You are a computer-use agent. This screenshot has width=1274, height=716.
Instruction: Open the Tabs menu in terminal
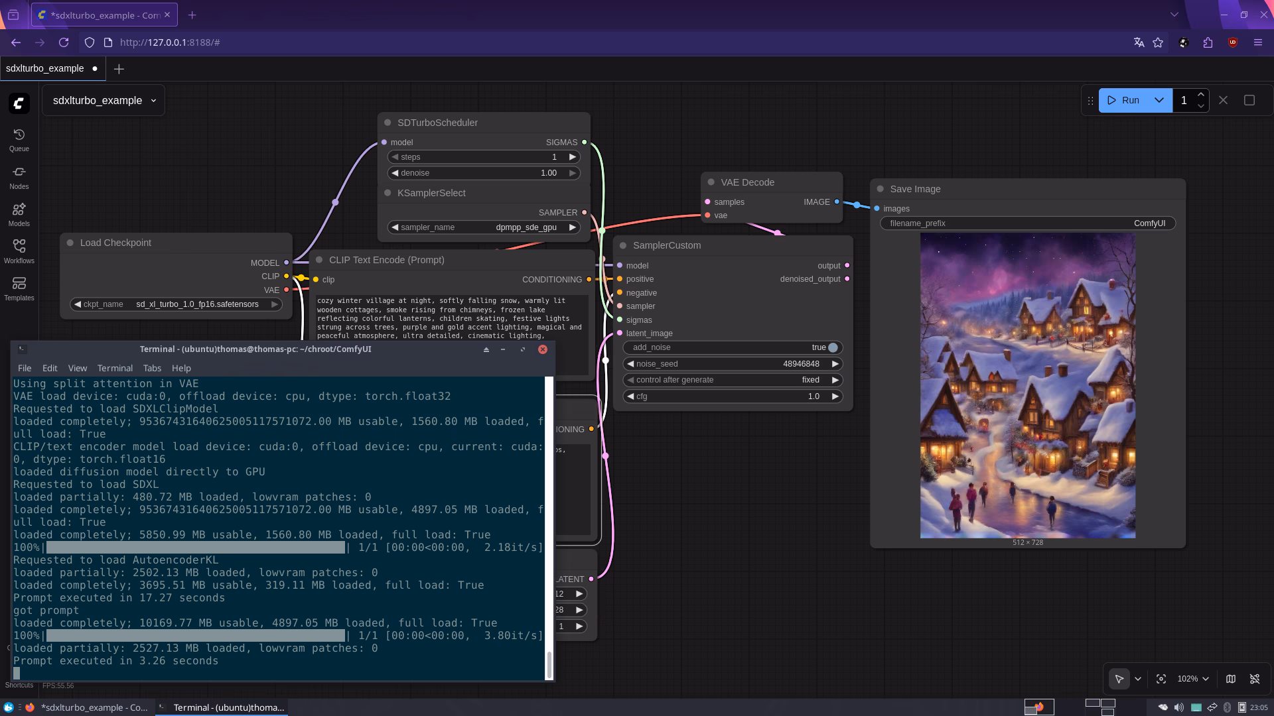click(152, 368)
